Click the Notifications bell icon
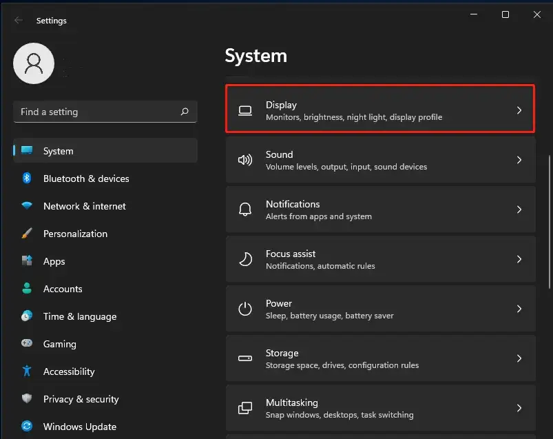The image size is (553, 439). point(245,209)
